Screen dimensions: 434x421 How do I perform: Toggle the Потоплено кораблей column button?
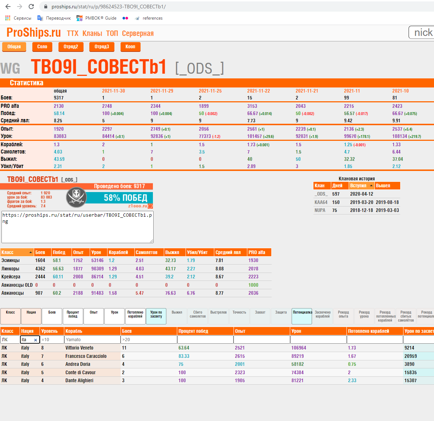pyautogui.click(x=135, y=316)
